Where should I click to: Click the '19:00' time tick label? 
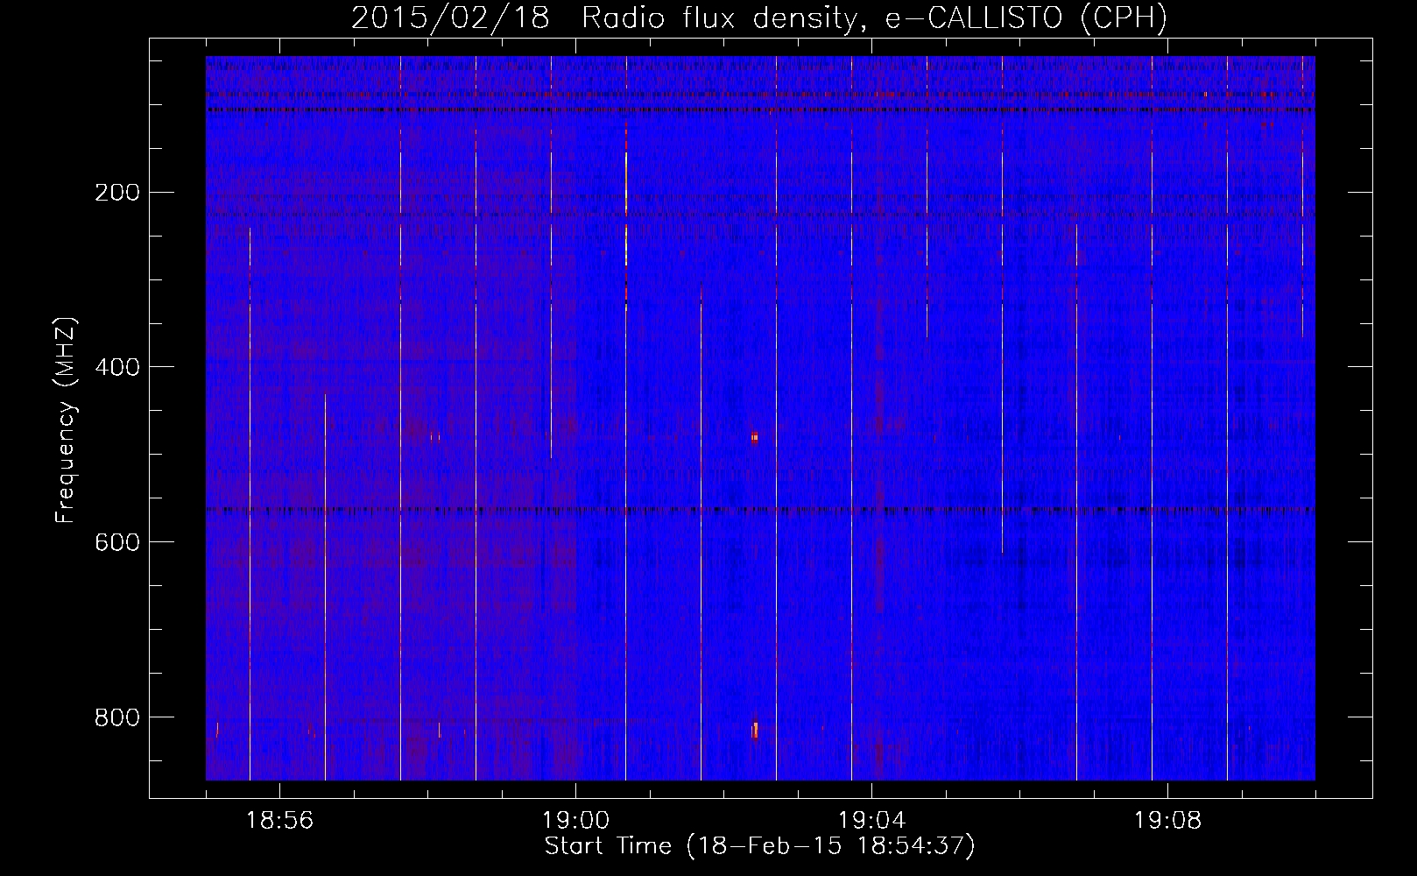click(575, 821)
